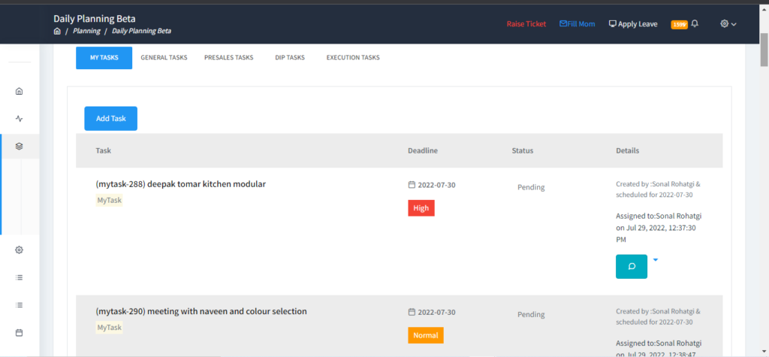The image size is (769, 357).
Task: Click the Add Task button
Action: 110,119
